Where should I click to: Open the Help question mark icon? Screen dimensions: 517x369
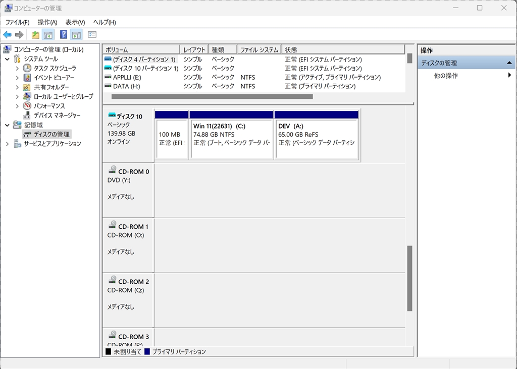64,35
